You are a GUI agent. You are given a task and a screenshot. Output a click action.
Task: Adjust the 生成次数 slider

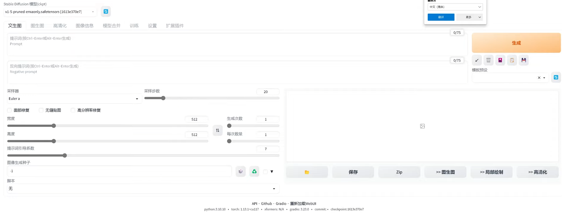(x=253, y=126)
